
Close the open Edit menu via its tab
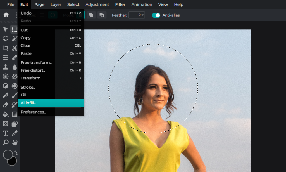24,4
